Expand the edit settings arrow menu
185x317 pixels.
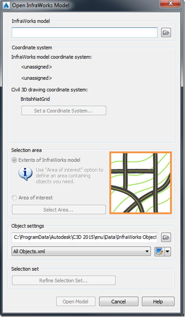(x=168, y=252)
